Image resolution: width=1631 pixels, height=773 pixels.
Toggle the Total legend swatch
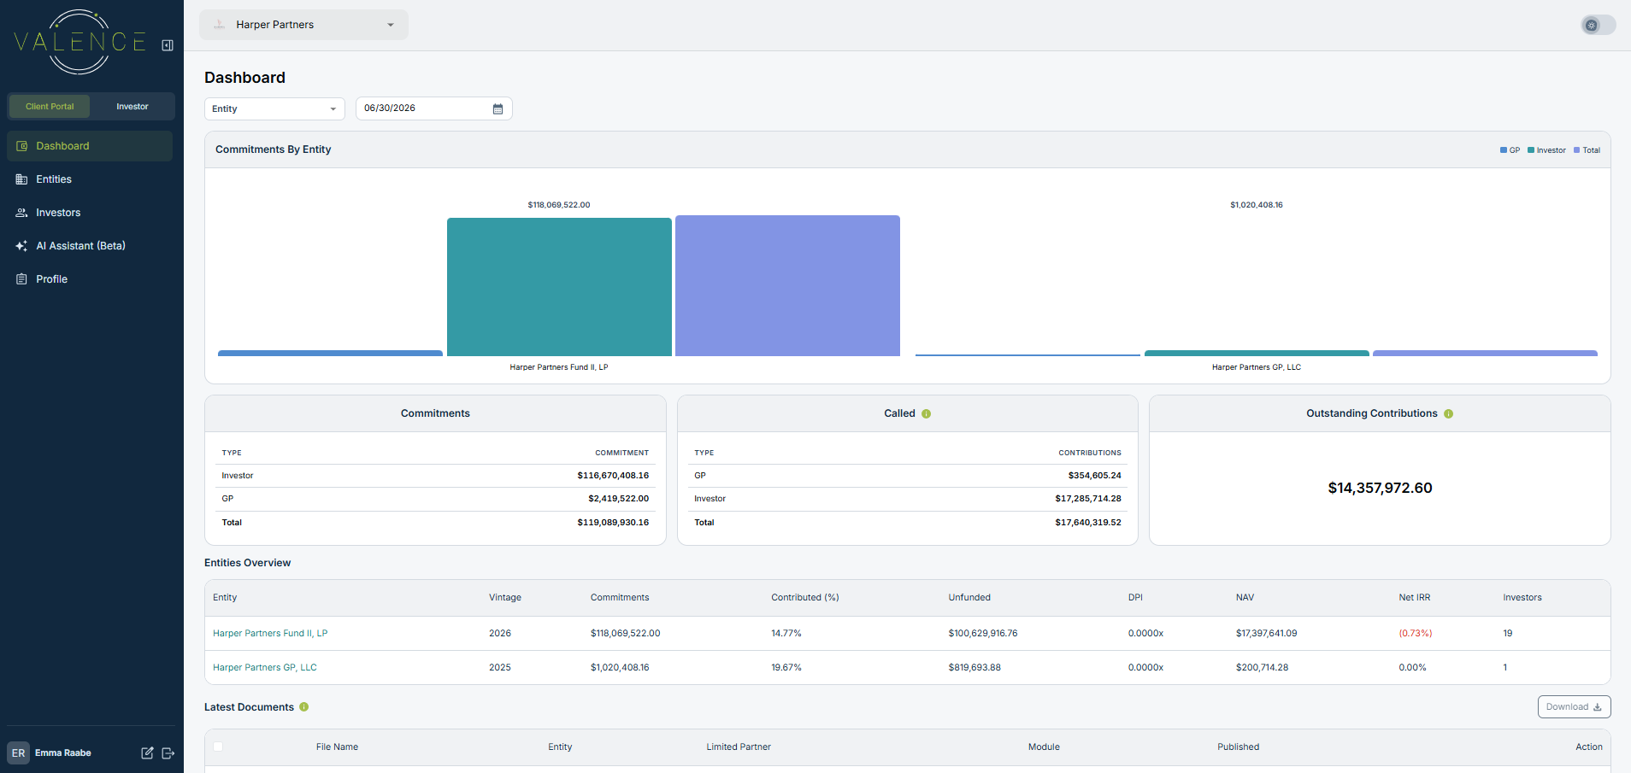click(1577, 150)
